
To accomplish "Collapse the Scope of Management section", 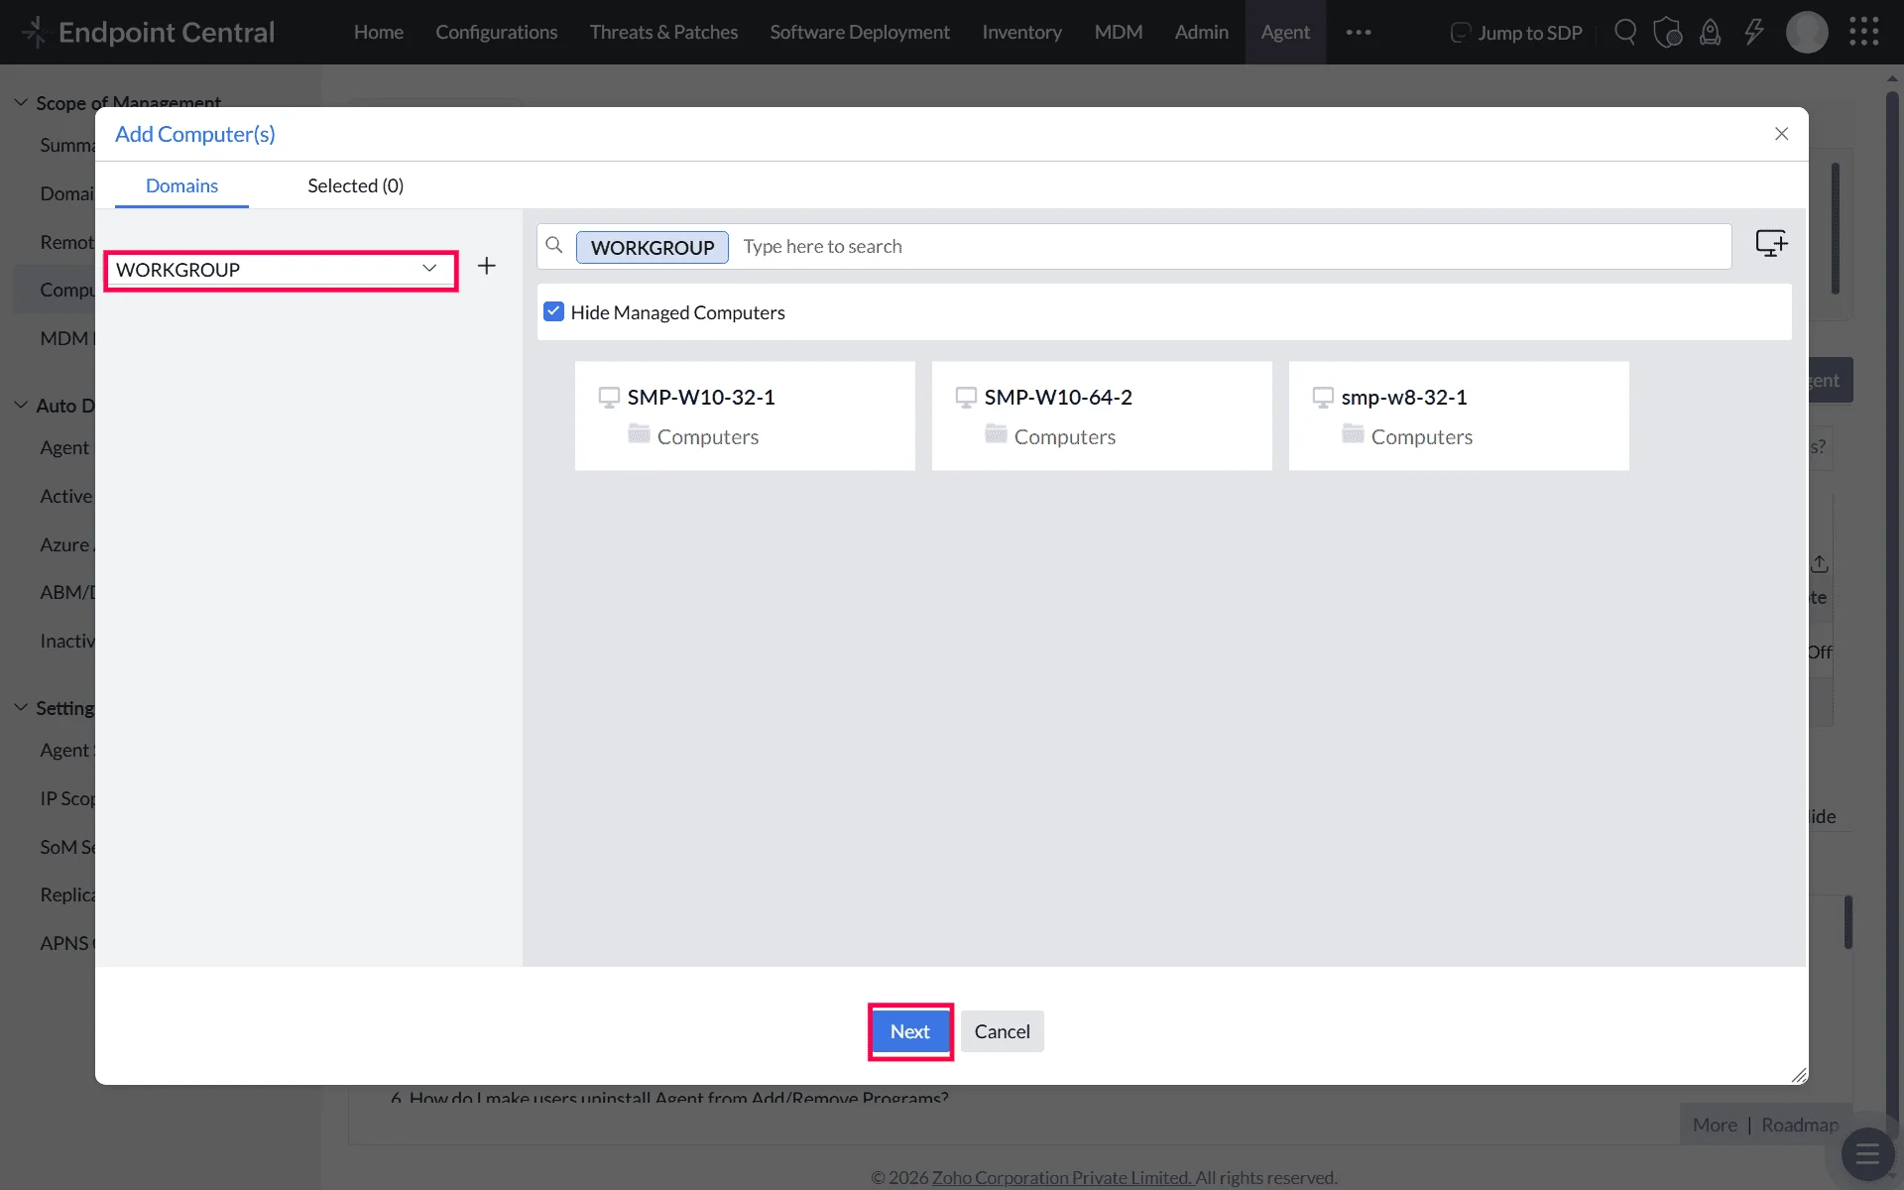I will tap(21, 102).
